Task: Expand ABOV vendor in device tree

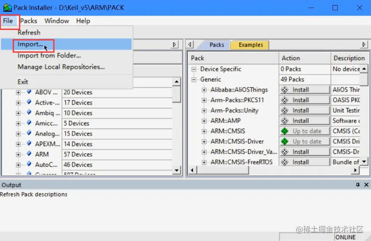Action: click(18, 92)
